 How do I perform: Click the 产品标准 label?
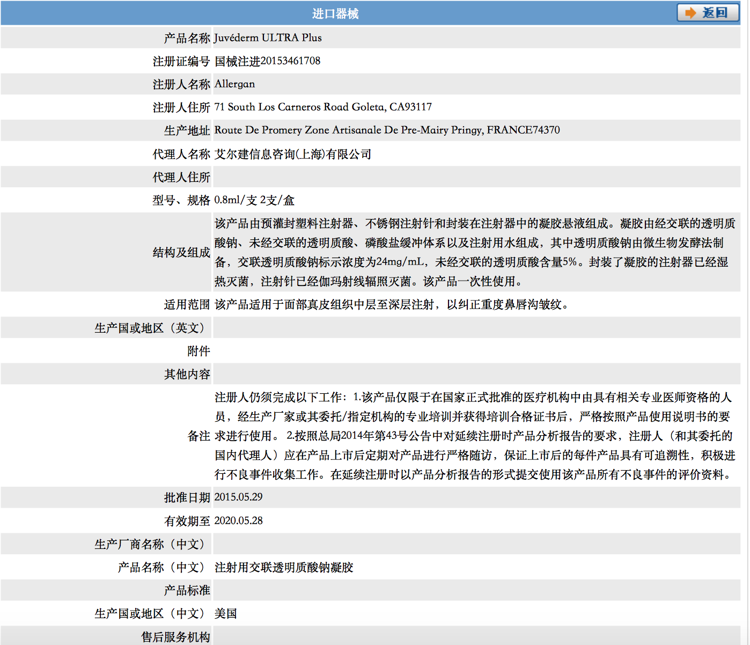[187, 590]
